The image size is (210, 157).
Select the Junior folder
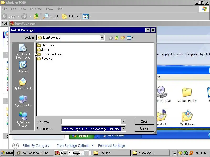coord(43,50)
